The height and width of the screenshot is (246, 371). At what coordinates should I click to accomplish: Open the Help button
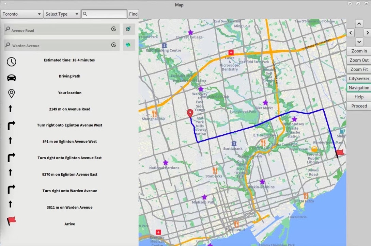coord(359,97)
